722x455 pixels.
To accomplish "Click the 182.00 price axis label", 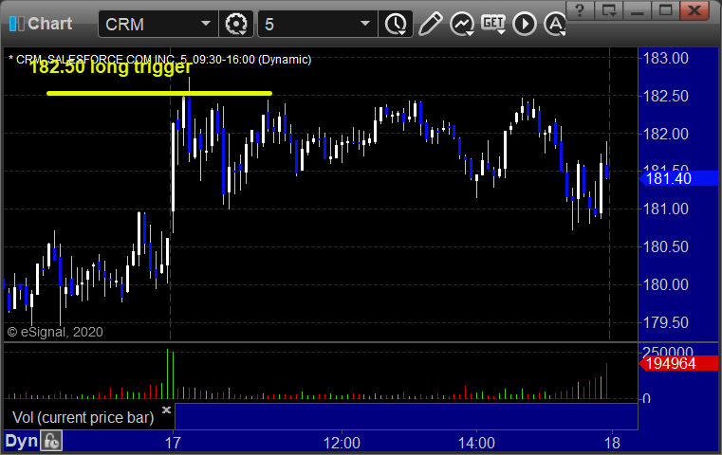I will coord(665,134).
